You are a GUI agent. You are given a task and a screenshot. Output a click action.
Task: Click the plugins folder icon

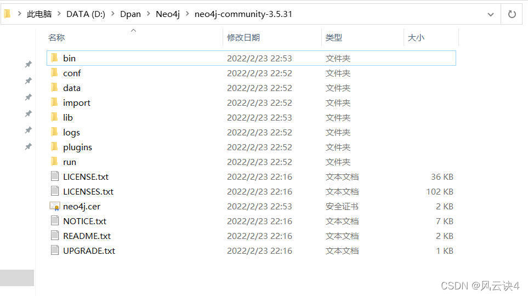pos(54,147)
